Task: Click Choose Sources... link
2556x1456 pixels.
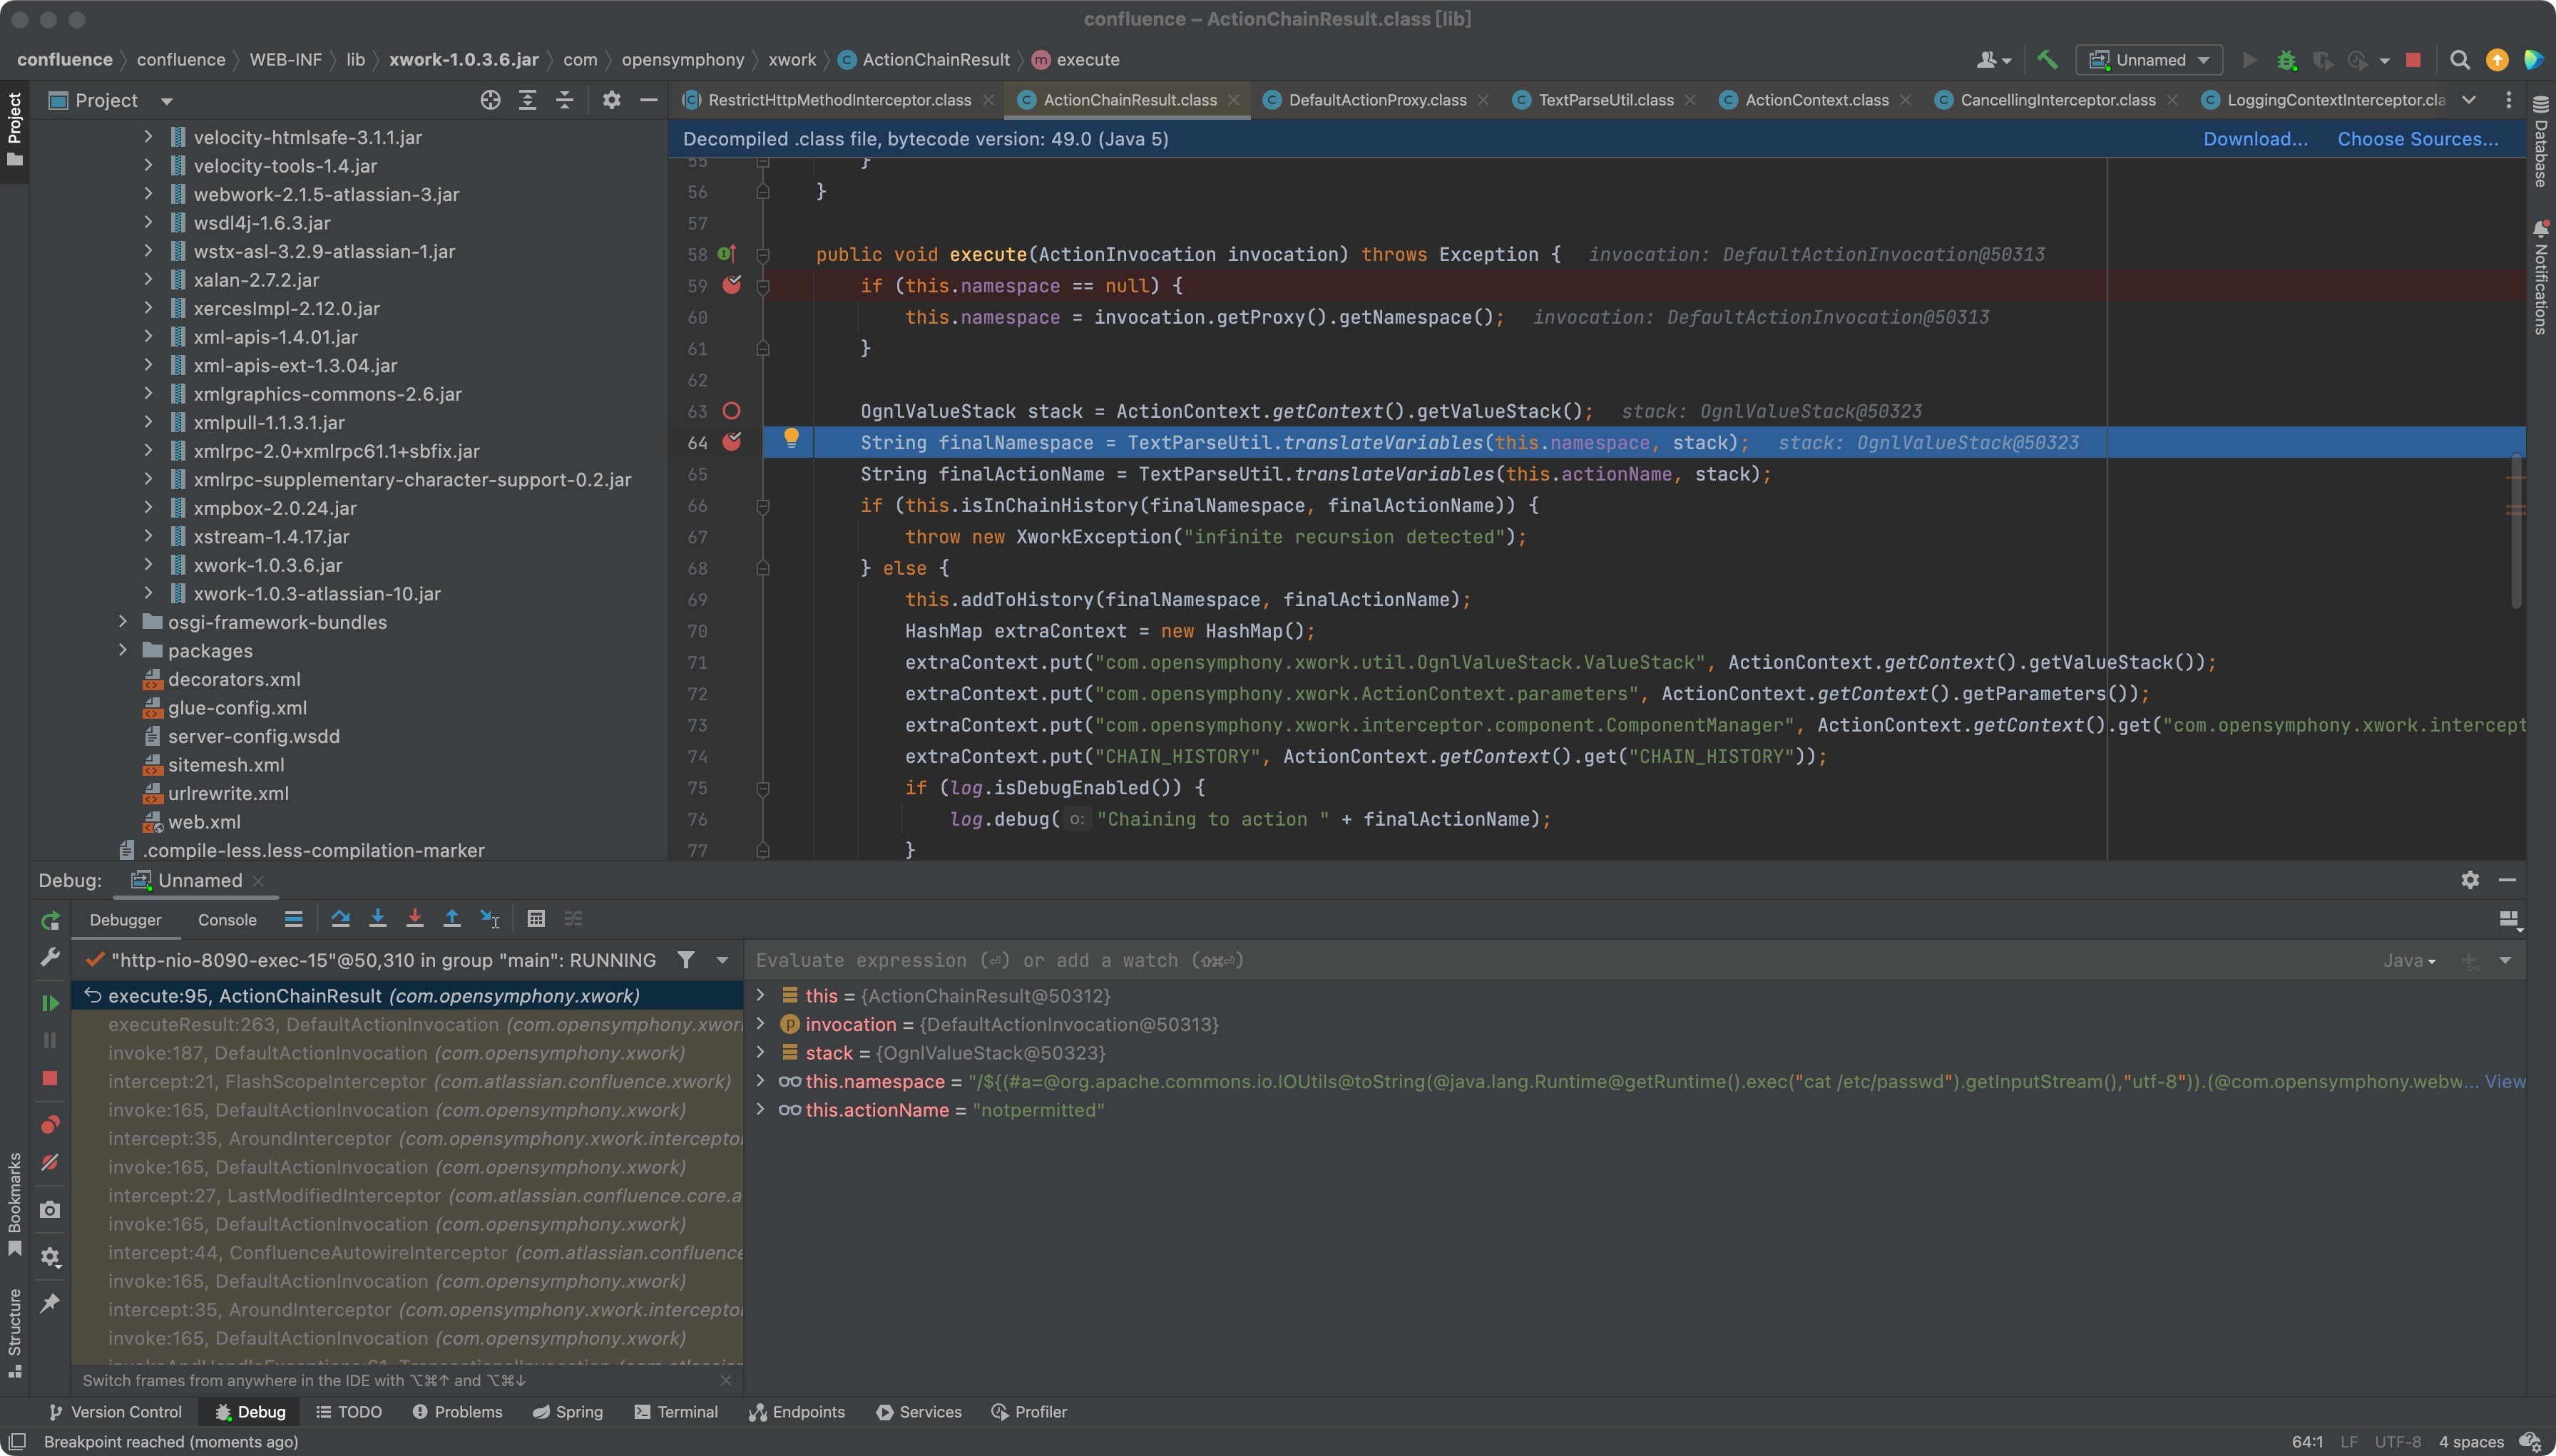Action: point(2417,139)
